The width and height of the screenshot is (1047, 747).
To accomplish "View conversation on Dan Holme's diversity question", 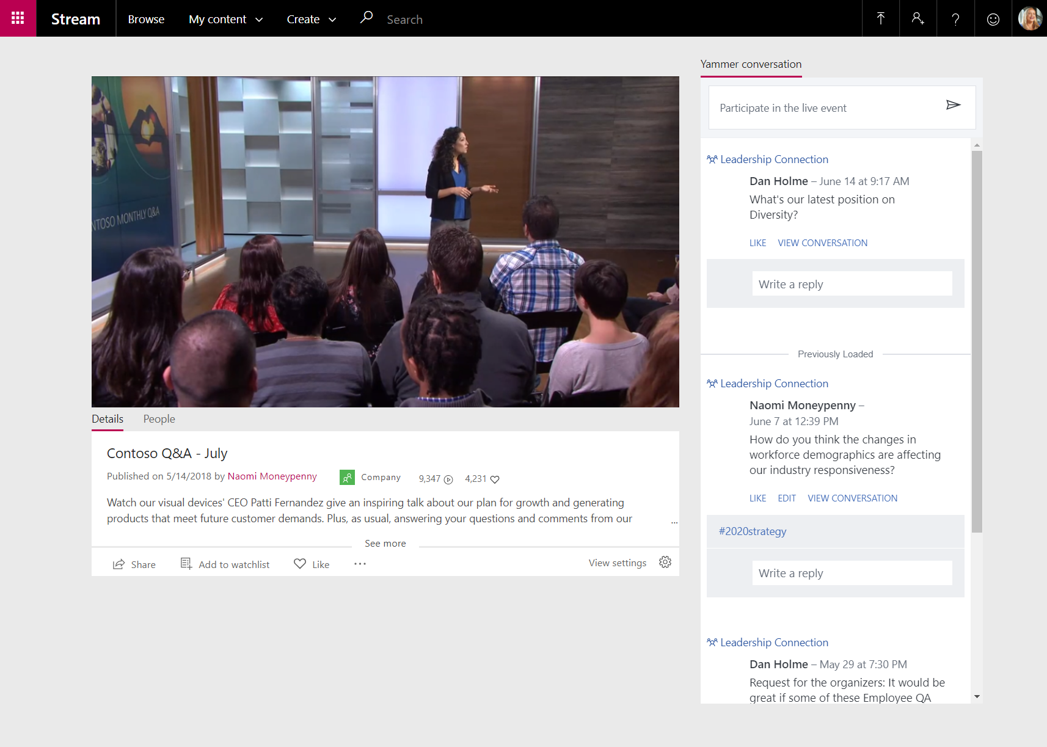I will click(x=822, y=242).
